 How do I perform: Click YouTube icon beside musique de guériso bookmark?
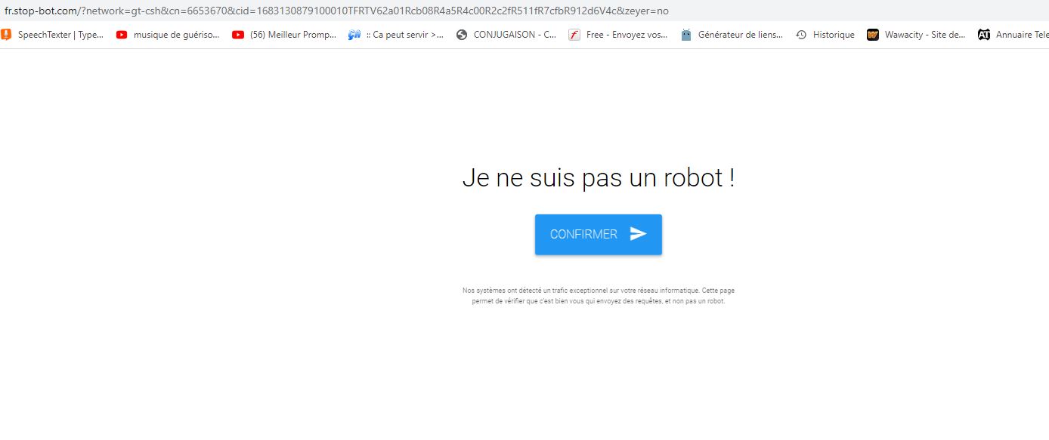[x=122, y=35]
